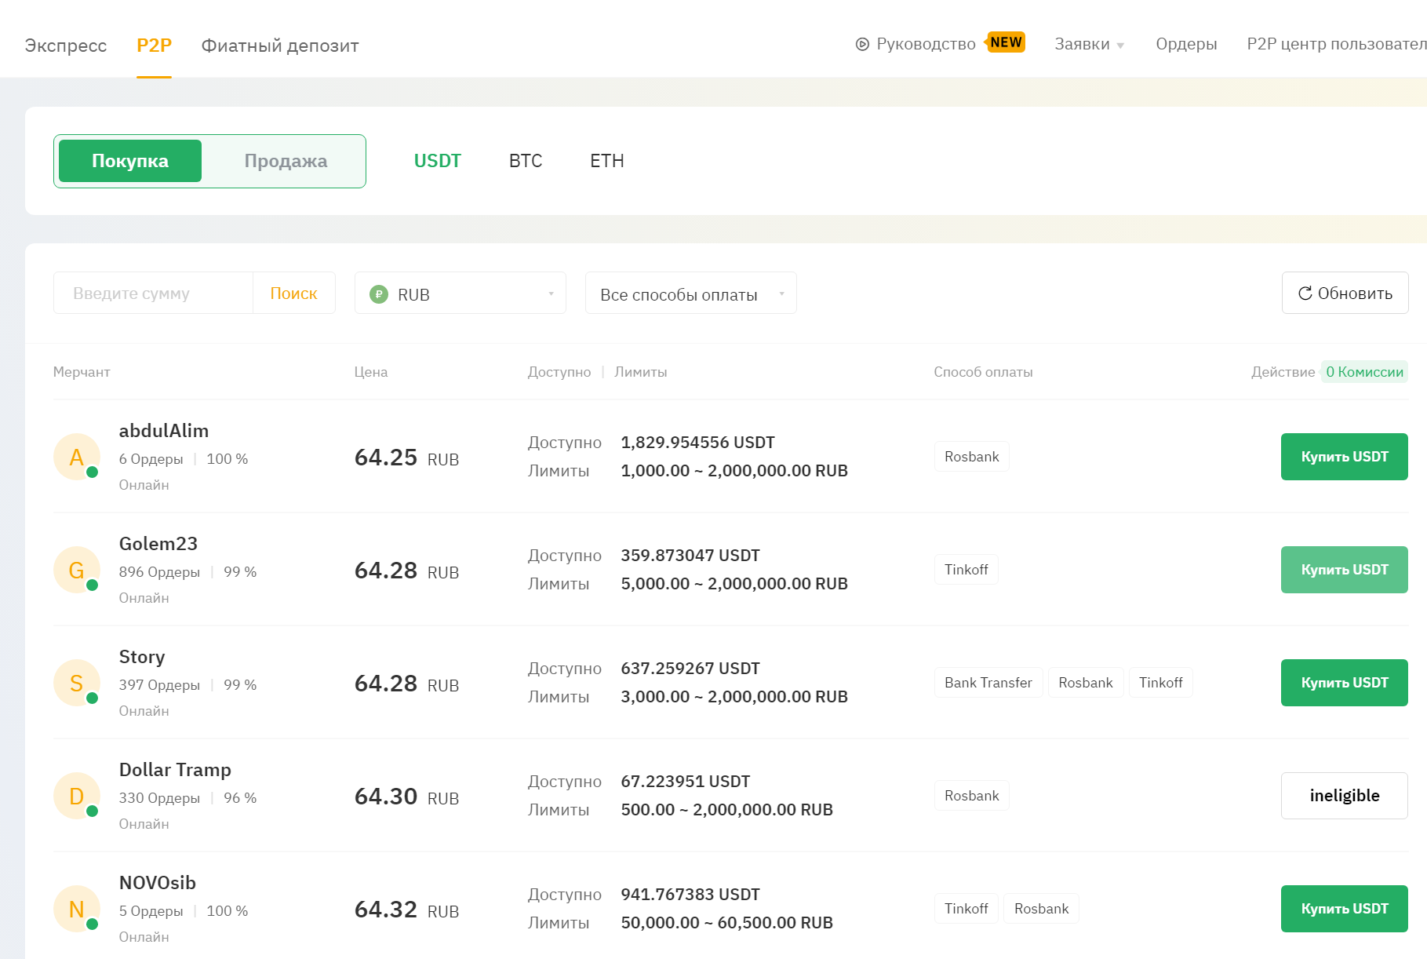Open the Экспресс tab
The image size is (1427, 959).
coord(66,46)
